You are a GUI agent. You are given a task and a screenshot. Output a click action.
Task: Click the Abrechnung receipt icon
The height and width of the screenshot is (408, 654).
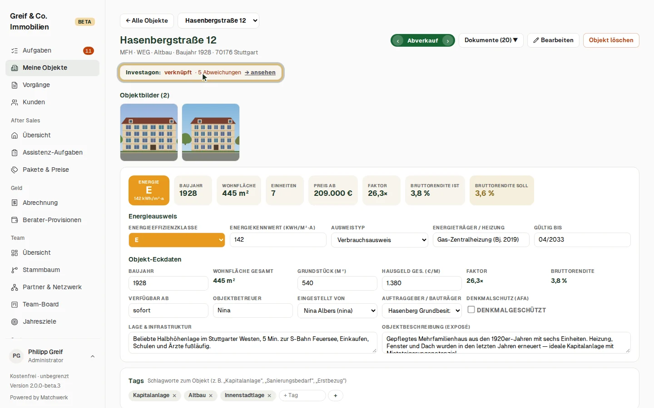(15, 203)
